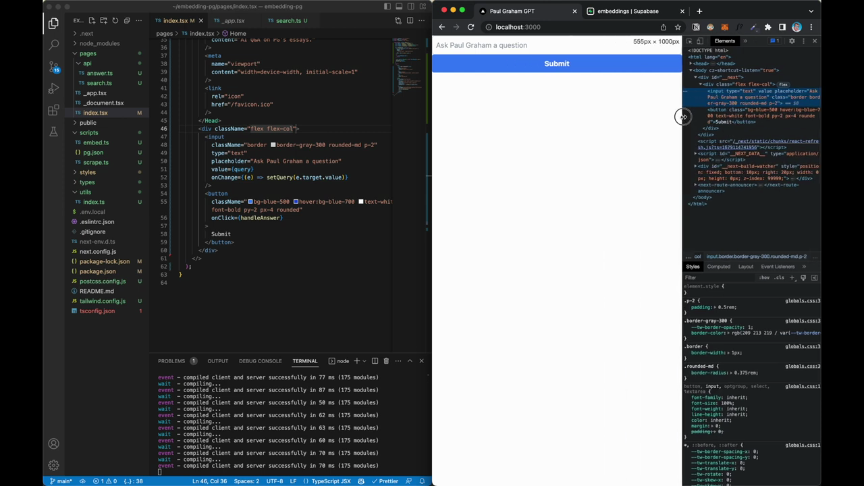
Task: Open the Chrome Extensions puzzle icon
Action: tap(767, 27)
